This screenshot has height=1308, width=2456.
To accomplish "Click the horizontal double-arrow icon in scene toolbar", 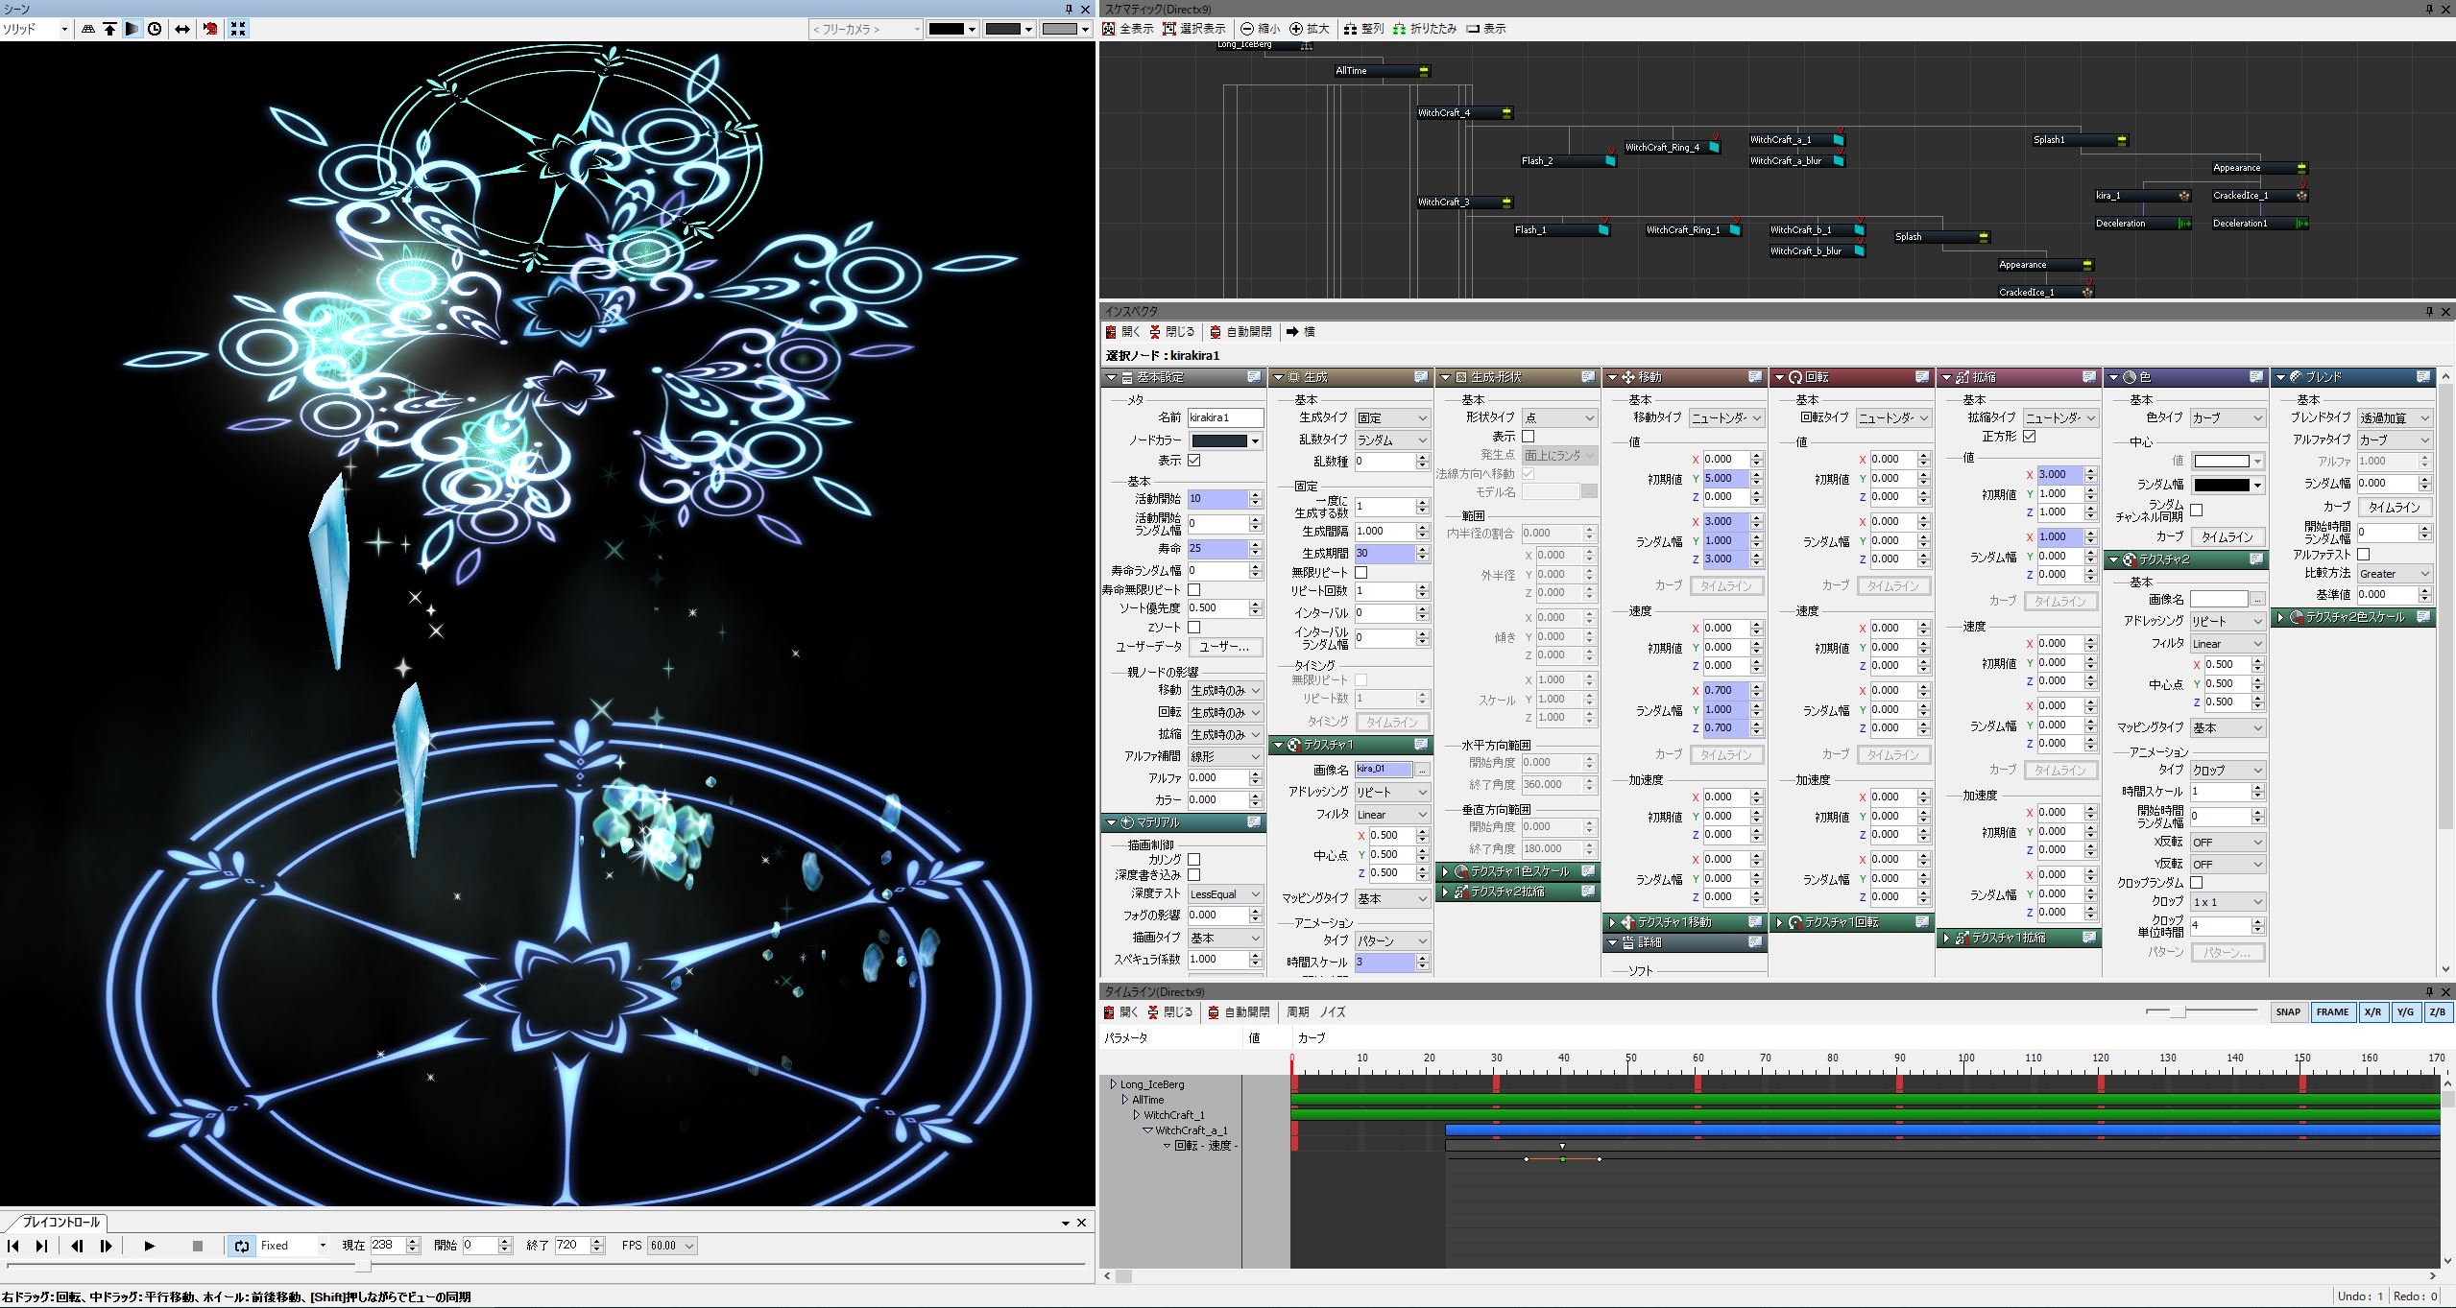I will pyautogui.click(x=182, y=29).
